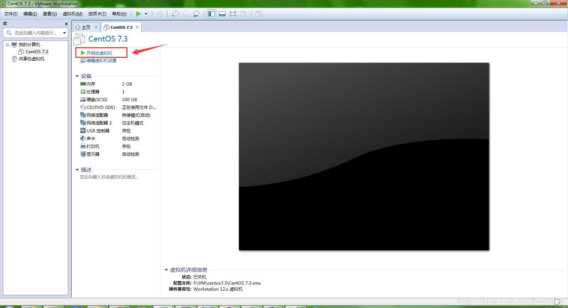Enter full screen mode icon
Screen dimensions: 568x308
233,14
